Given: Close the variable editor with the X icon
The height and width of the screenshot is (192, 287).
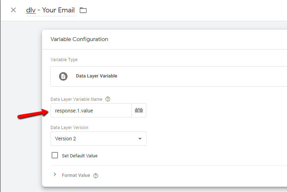Looking at the screenshot, I should [13, 10].
